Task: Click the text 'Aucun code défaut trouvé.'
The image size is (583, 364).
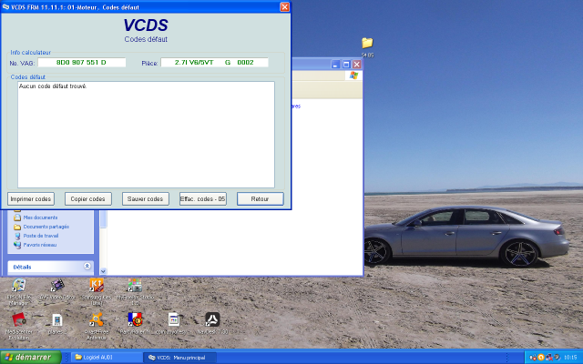Action: click(53, 86)
